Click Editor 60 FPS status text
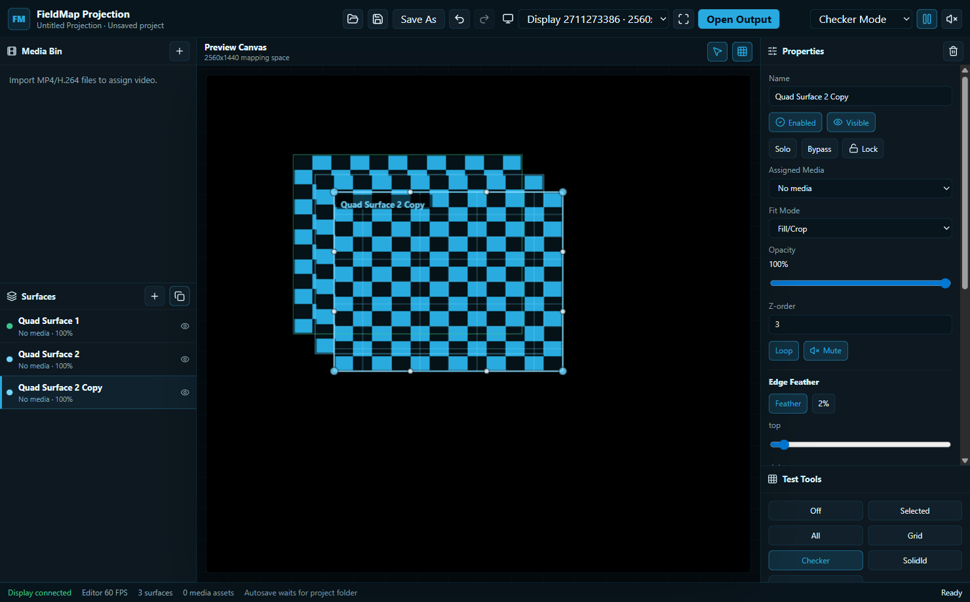The height and width of the screenshot is (602, 970). pyautogui.click(x=105, y=593)
